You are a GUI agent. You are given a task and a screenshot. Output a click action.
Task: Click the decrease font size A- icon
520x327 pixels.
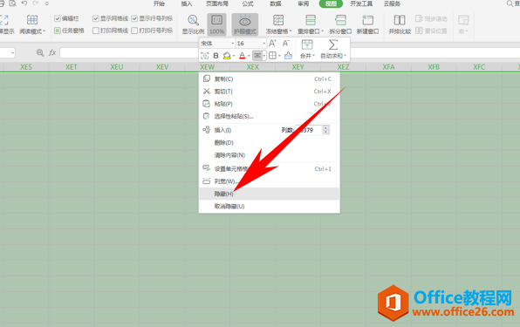tap(285, 43)
